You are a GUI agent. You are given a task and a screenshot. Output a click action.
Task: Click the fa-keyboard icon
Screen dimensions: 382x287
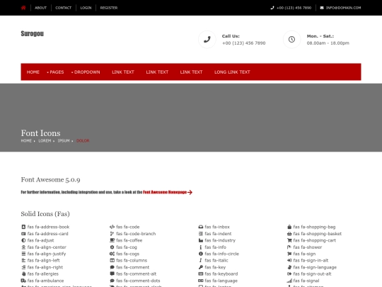(201, 274)
